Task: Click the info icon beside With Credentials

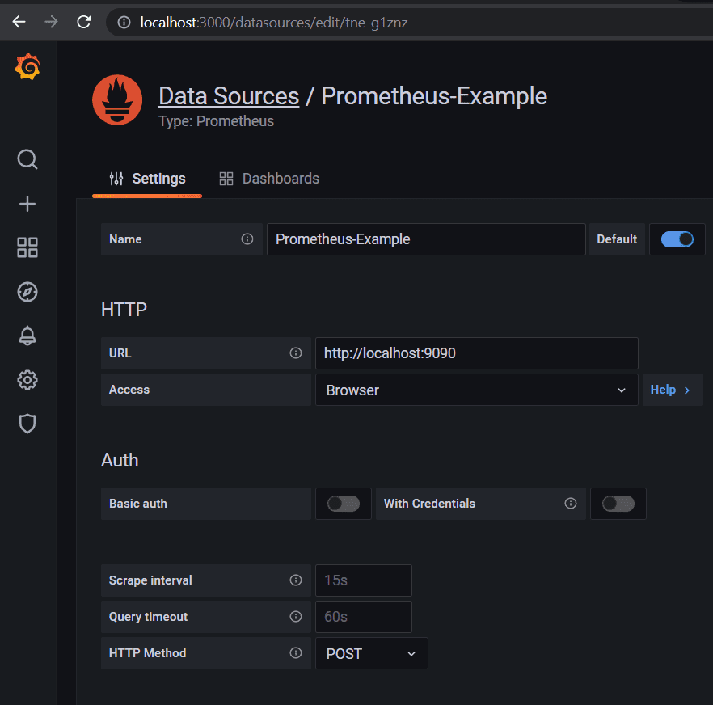Action: (x=570, y=503)
